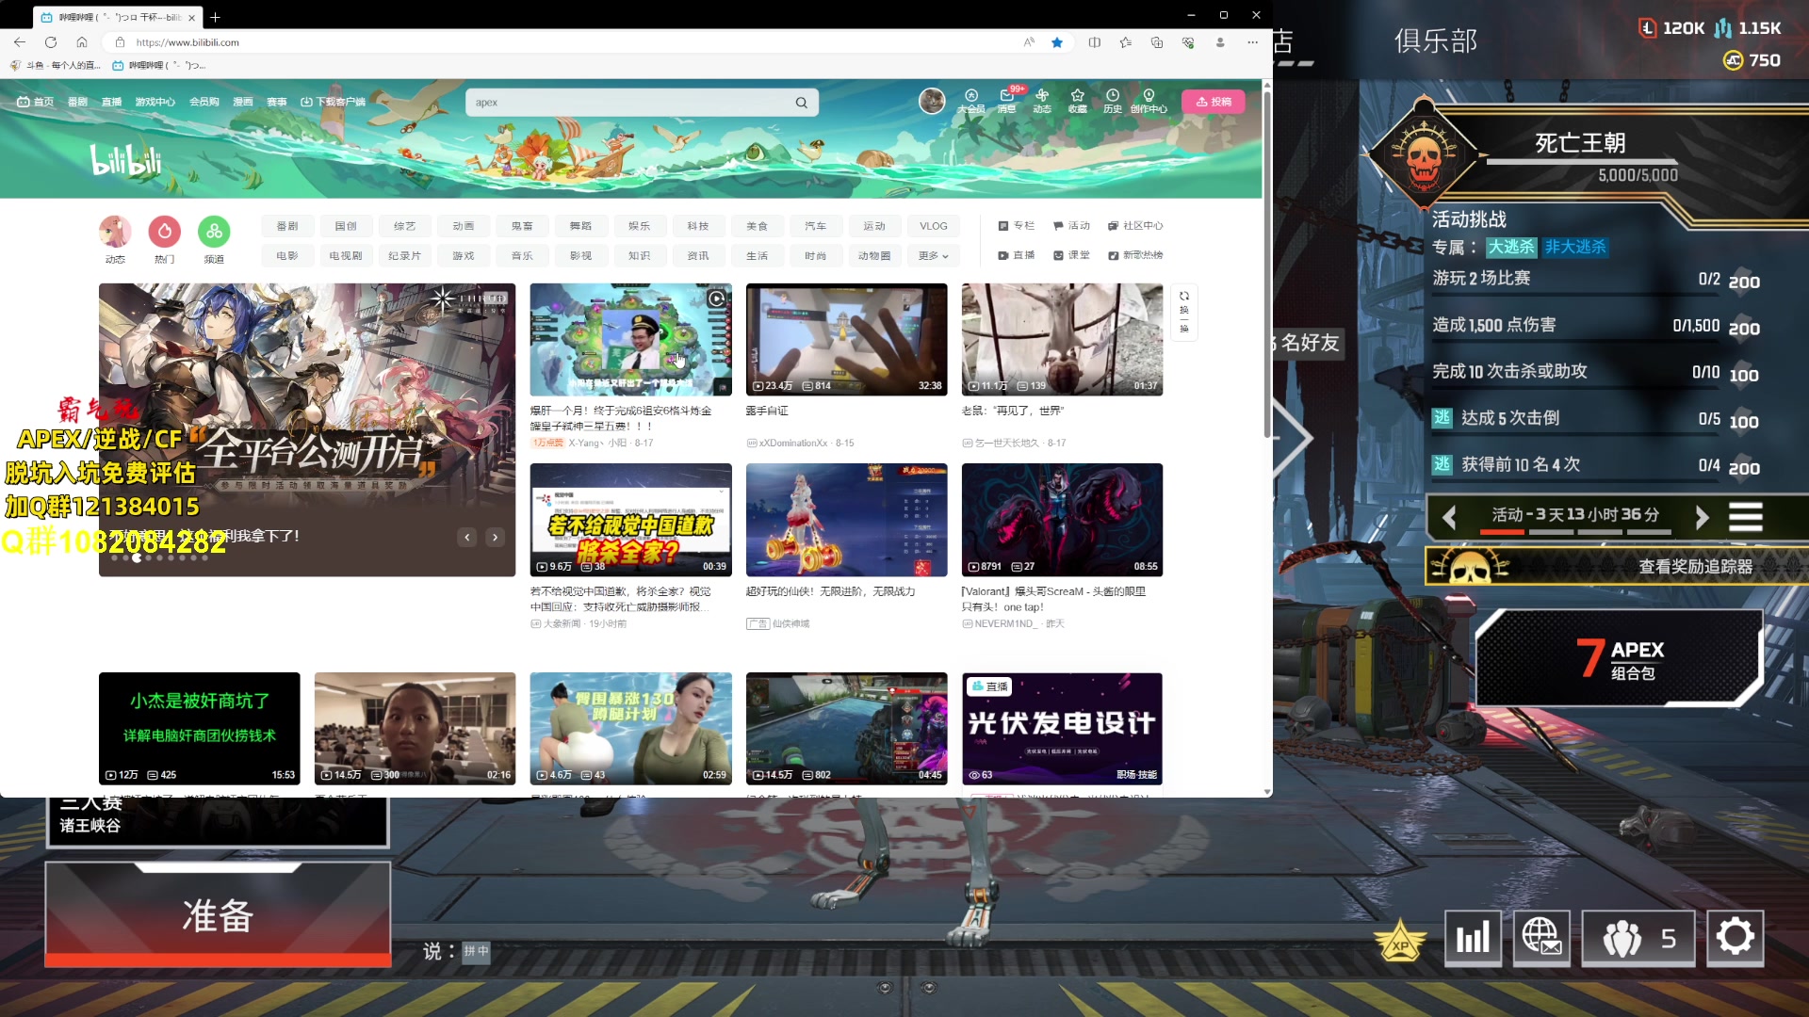The image size is (1809, 1017).
Task: Click the pink 投稿 upload button
Action: coord(1214,102)
